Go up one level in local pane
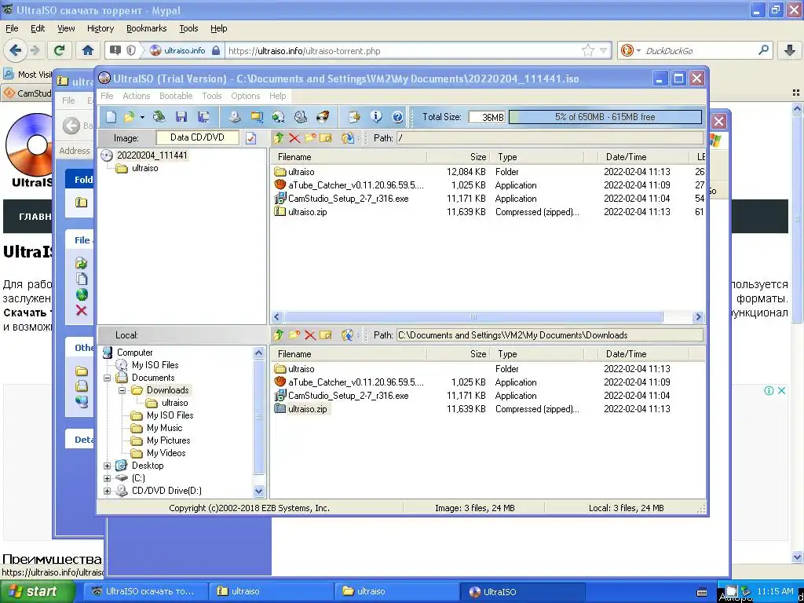The height and width of the screenshot is (603, 804). (x=279, y=335)
